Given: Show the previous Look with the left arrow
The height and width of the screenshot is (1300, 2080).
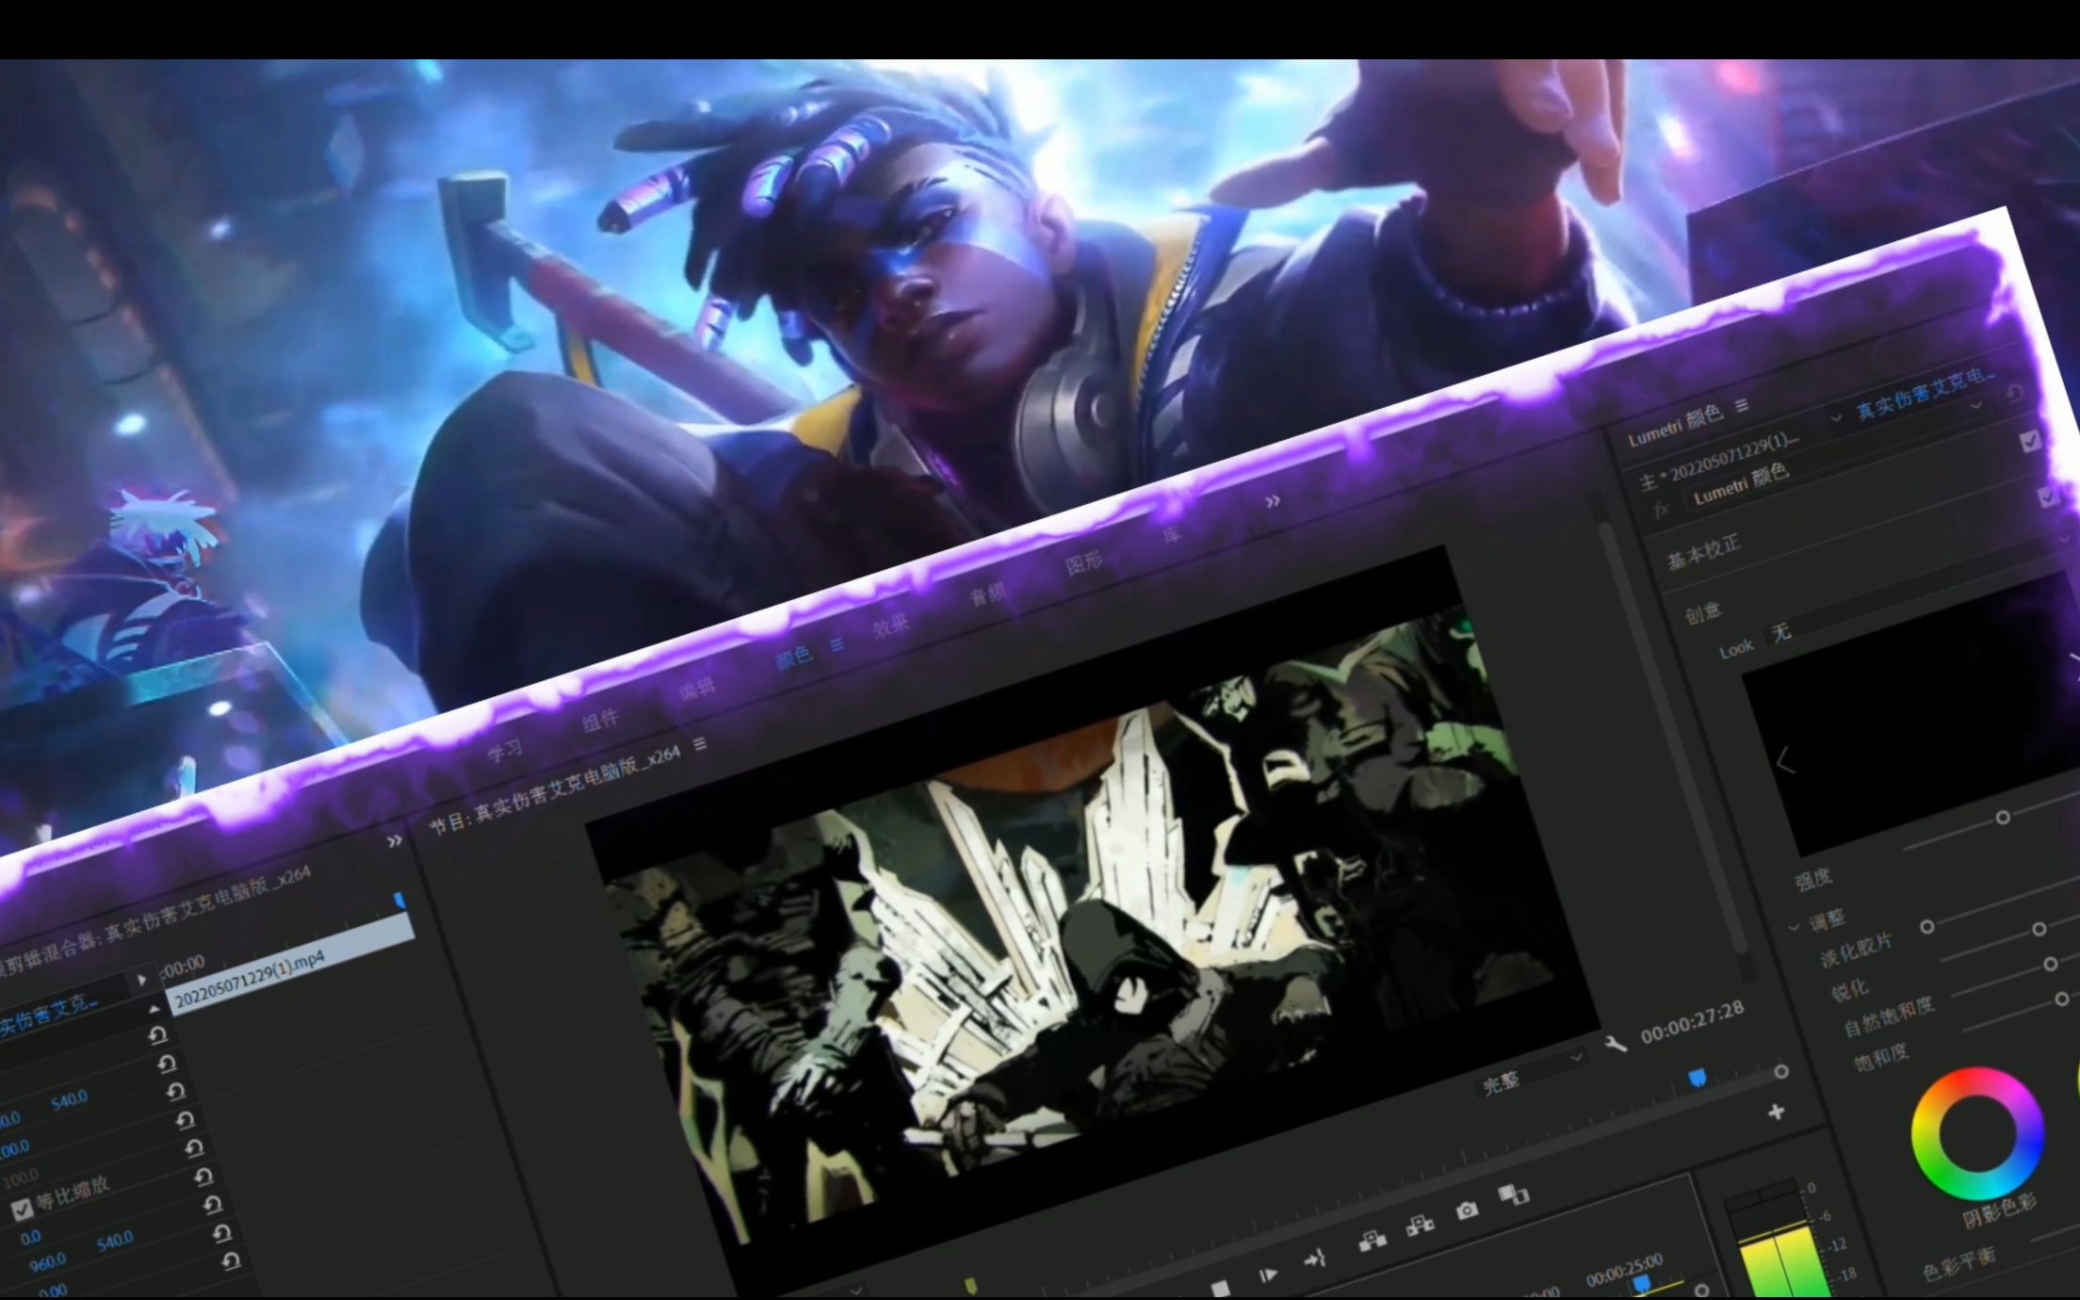Looking at the screenshot, I should 1785,762.
